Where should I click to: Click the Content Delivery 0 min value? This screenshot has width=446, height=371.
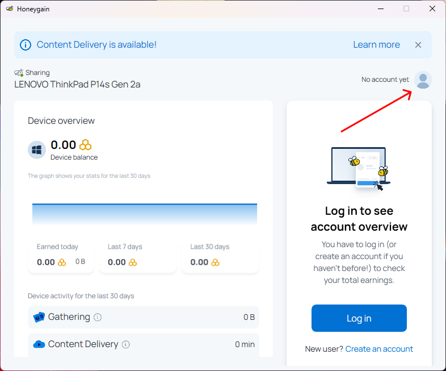(245, 344)
